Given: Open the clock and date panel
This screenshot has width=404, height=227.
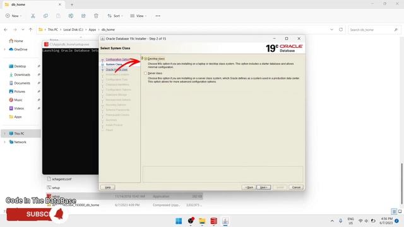Looking at the screenshot, I should coord(386,221).
